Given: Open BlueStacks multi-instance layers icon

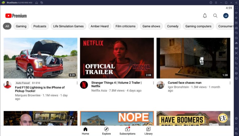Looking at the screenshot, I should 236,73.
